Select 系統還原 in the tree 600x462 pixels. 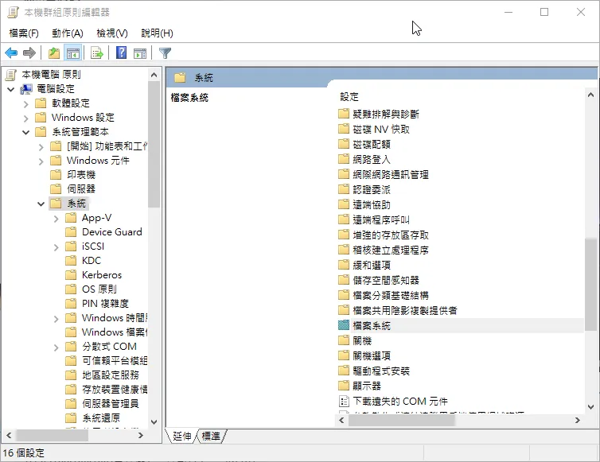pos(101,417)
